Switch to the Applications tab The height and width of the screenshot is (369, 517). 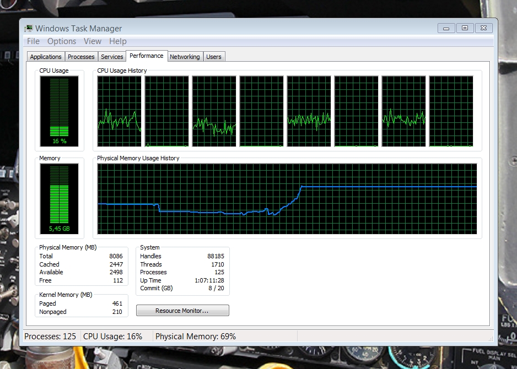click(46, 57)
